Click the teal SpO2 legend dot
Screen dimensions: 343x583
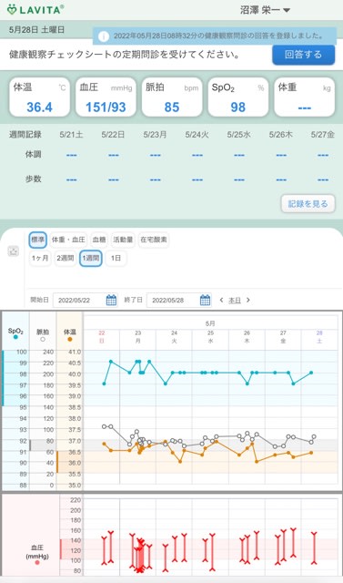point(15,337)
